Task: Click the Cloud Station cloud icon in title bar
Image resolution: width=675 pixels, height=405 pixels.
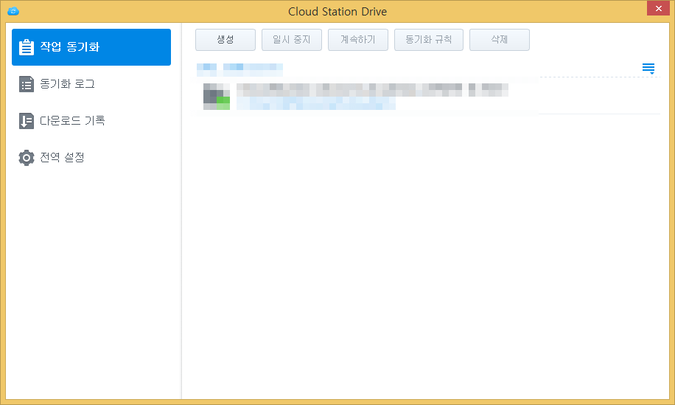Action: point(13,11)
